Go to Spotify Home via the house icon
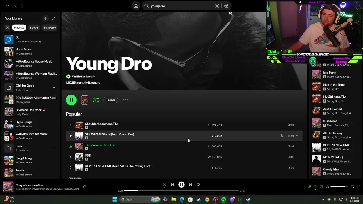 tap(136, 6)
